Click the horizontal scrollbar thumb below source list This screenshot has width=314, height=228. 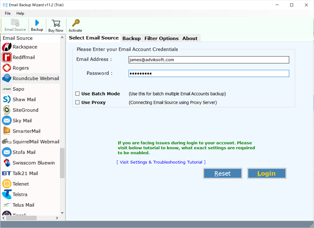[x=21, y=218]
